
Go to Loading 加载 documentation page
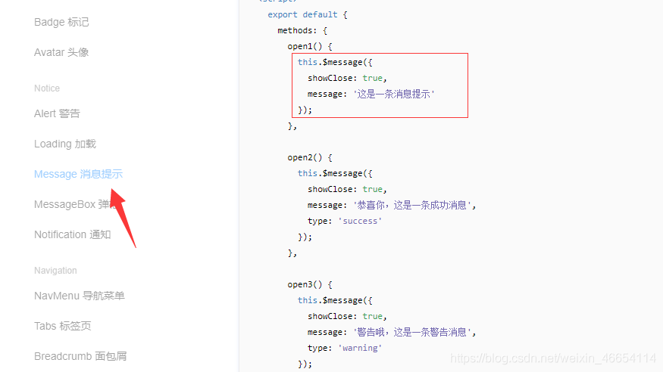[x=65, y=144]
